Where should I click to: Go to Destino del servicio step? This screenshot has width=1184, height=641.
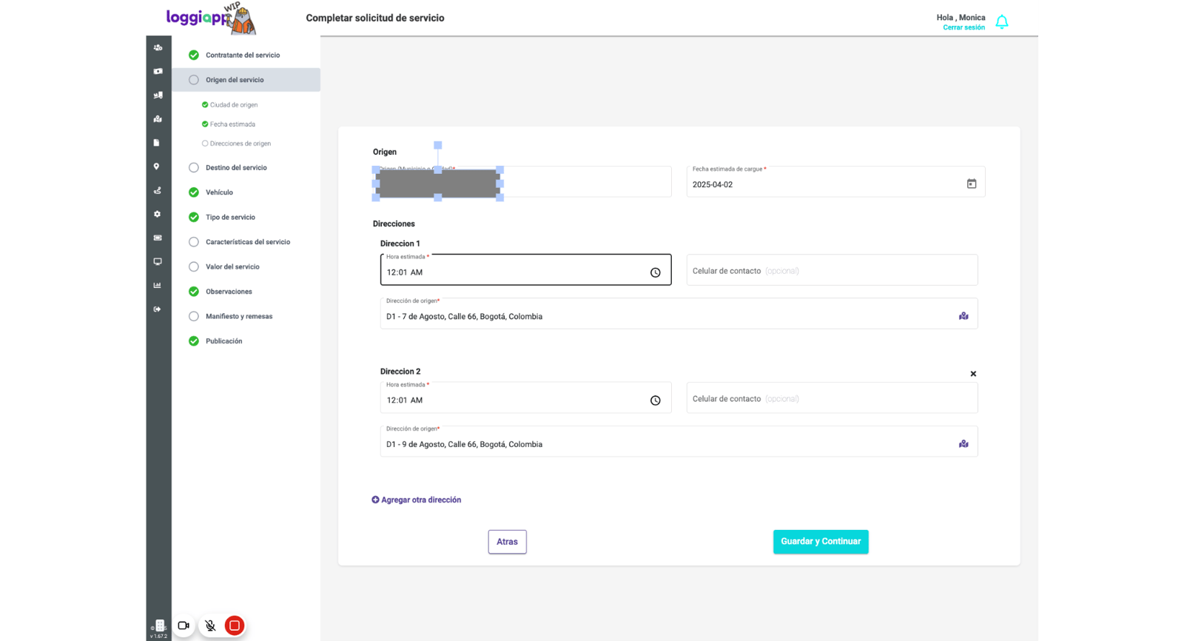click(236, 167)
